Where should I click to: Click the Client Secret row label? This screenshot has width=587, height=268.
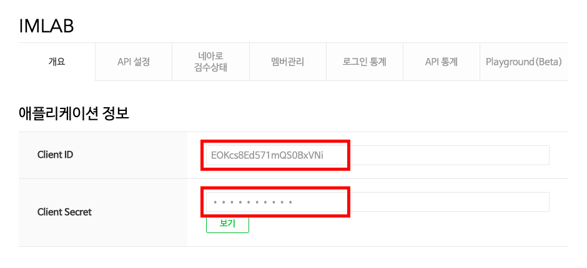click(x=64, y=212)
